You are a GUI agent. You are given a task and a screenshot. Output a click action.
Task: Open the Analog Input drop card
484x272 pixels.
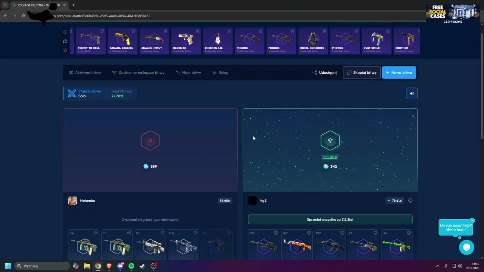point(154,41)
